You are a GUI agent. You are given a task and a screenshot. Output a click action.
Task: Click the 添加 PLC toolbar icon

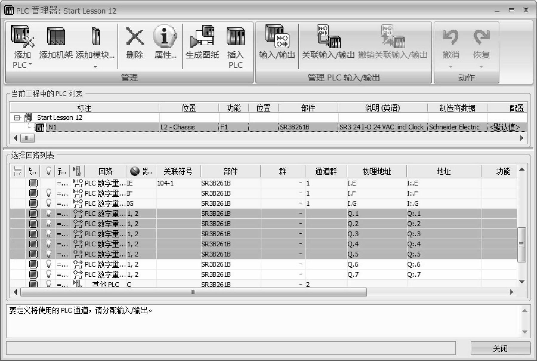point(22,36)
